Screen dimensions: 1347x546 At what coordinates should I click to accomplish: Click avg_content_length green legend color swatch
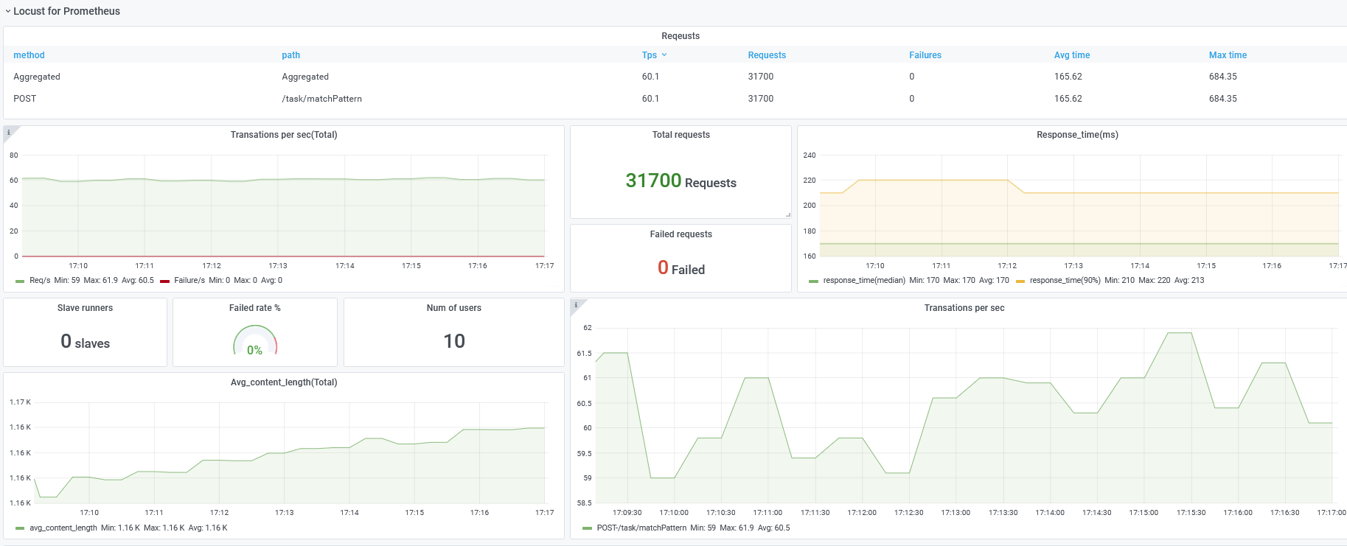20,528
